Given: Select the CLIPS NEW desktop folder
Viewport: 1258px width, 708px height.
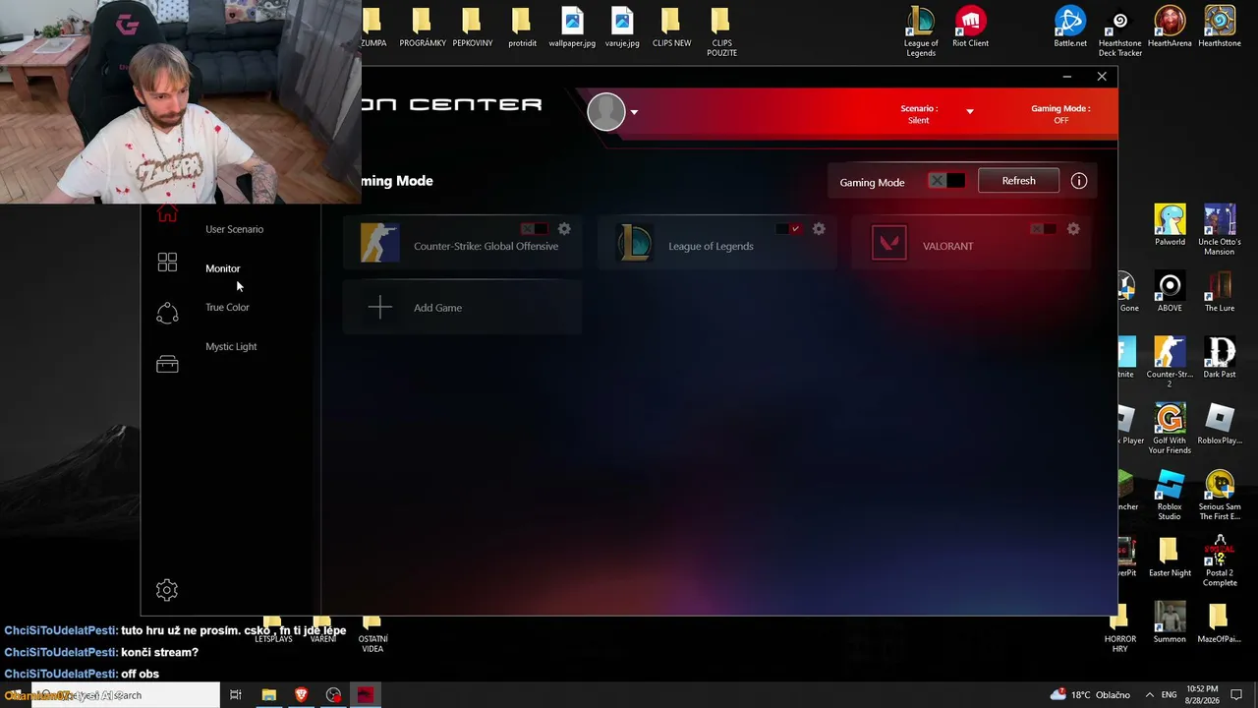Looking at the screenshot, I should pos(671,28).
